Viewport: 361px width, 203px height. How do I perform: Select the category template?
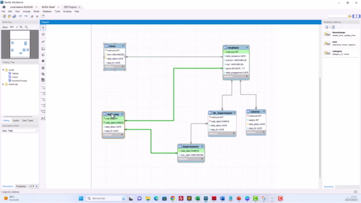coord(340,52)
